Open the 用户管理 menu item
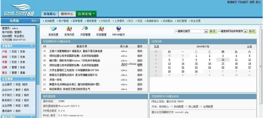263x118 pixels. tap(63, 21)
